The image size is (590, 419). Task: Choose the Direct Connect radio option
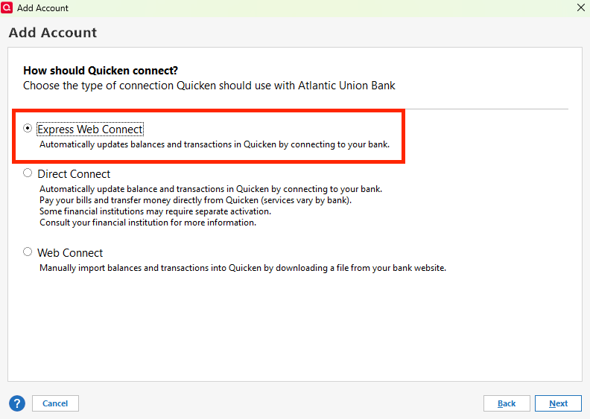click(28, 173)
